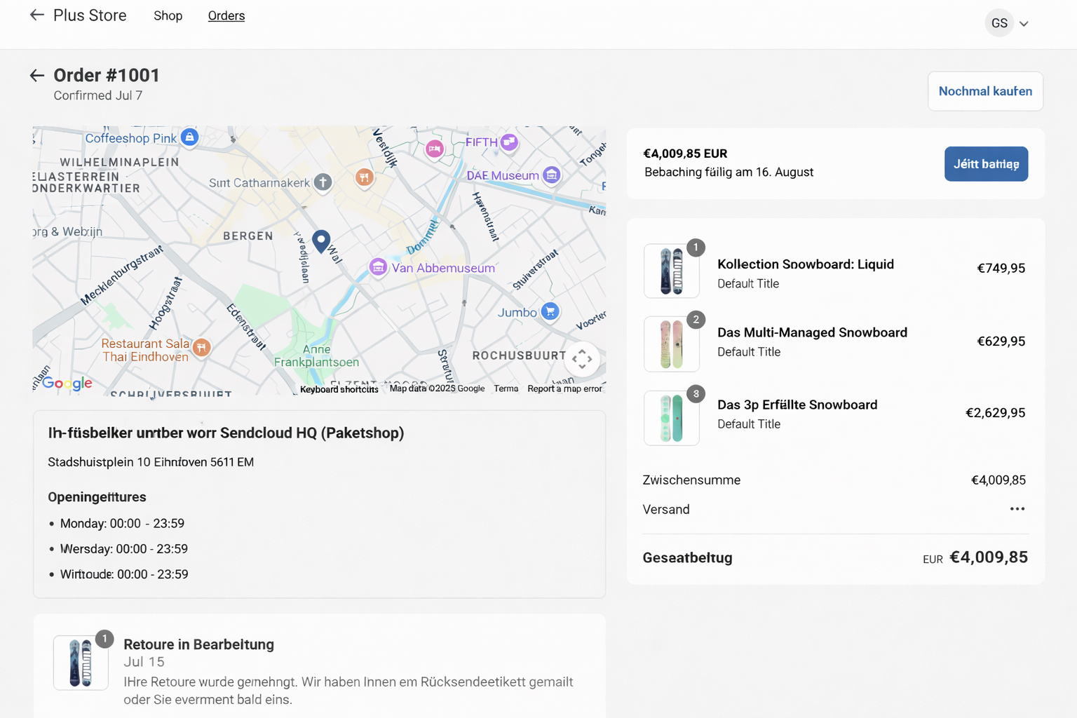Click the Restaurant Sala Thai map marker

click(x=202, y=347)
